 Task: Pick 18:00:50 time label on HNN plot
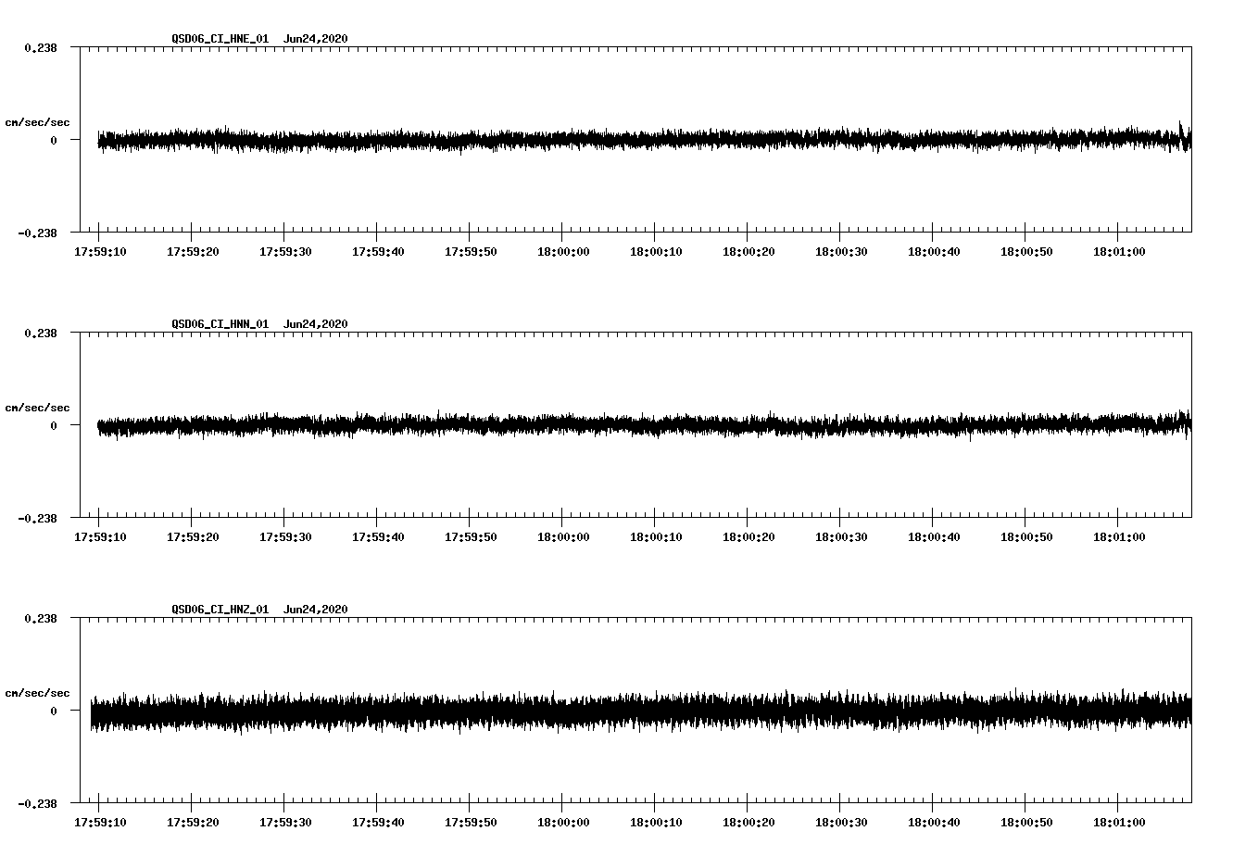click(1025, 537)
